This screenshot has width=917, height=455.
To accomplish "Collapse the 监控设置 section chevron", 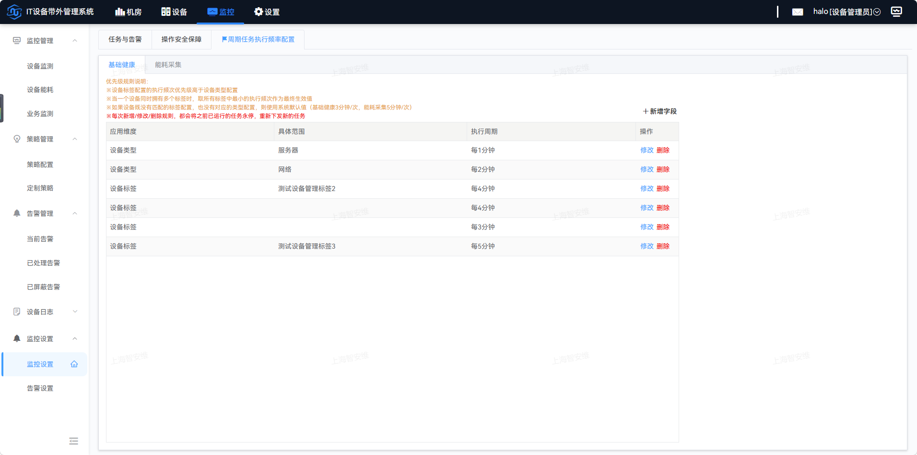I will [75, 339].
